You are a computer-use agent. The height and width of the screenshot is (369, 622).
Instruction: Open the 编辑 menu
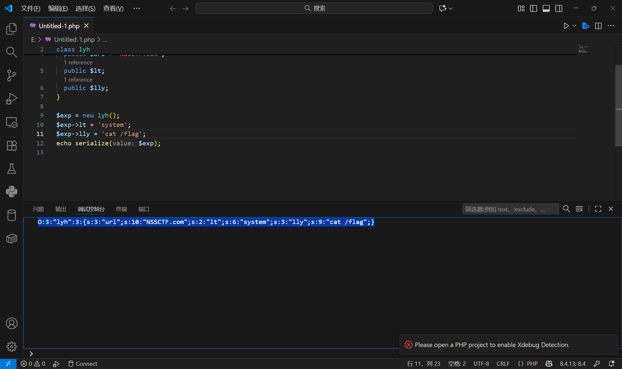point(58,8)
